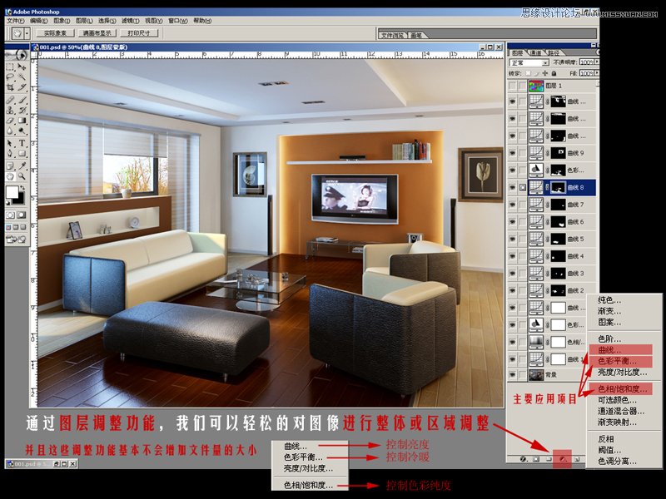Open the 滤镜 menu
The width and height of the screenshot is (666, 499).
coord(129,21)
